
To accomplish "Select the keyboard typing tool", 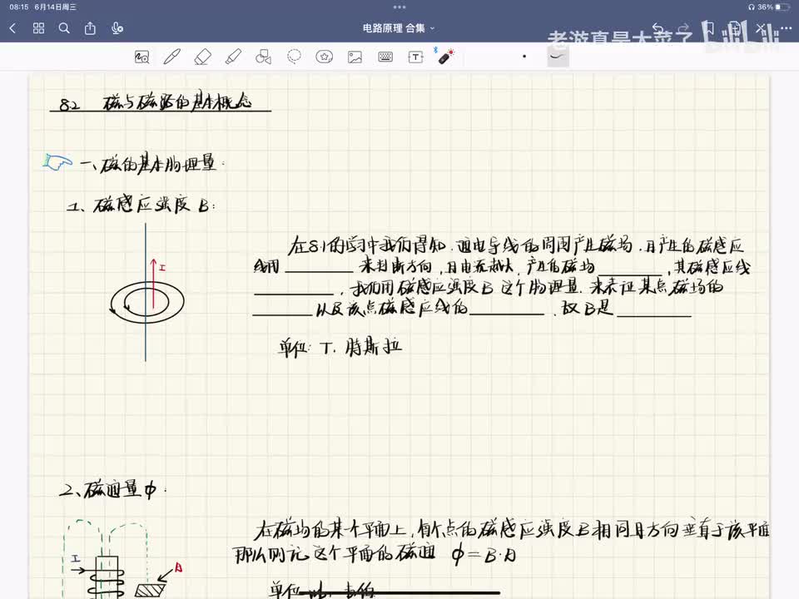I will tap(385, 57).
